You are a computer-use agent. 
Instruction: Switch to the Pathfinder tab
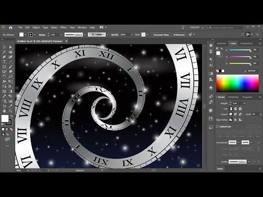(233, 97)
